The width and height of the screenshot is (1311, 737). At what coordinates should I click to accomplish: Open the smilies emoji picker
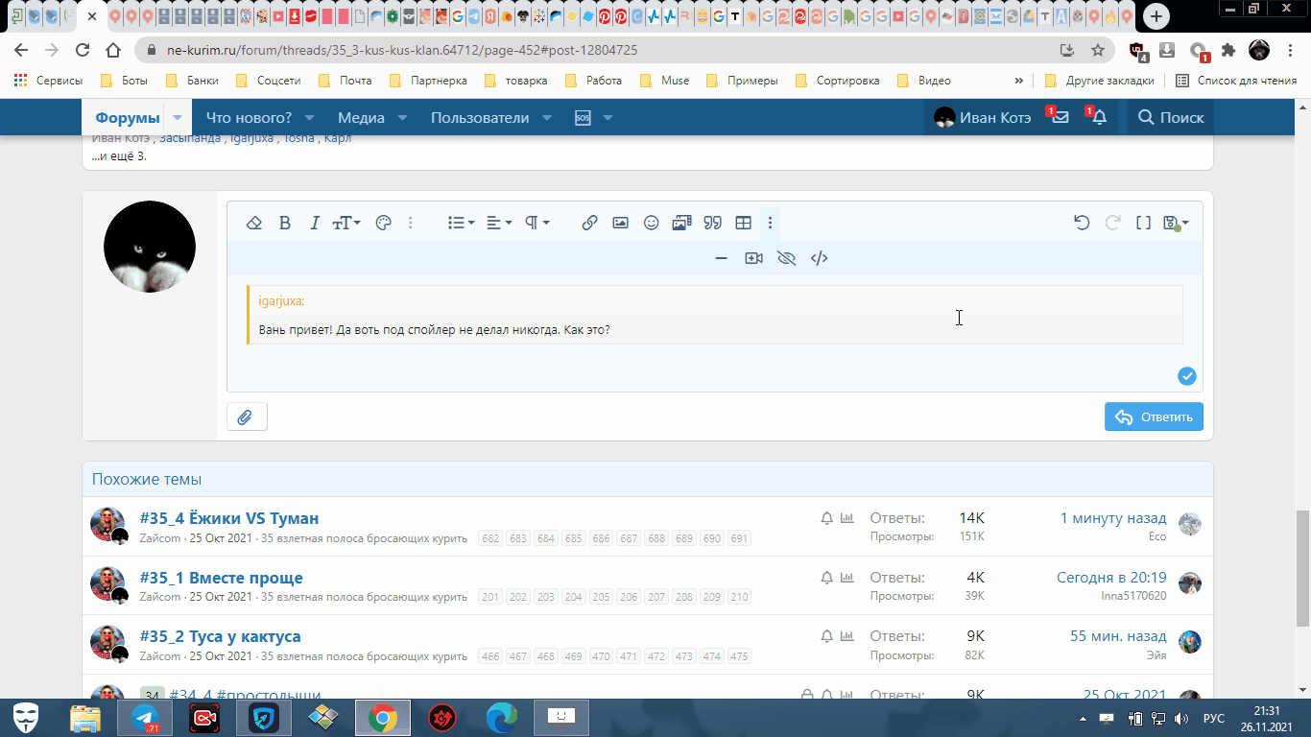click(x=652, y=223)
